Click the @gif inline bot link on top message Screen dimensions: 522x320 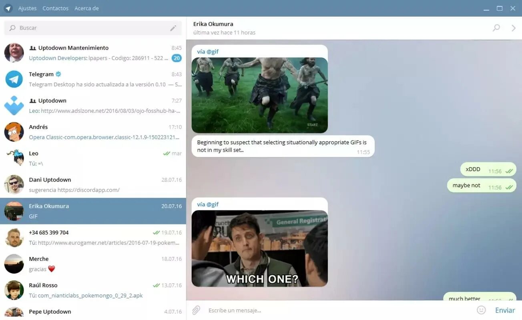[213, 51]
